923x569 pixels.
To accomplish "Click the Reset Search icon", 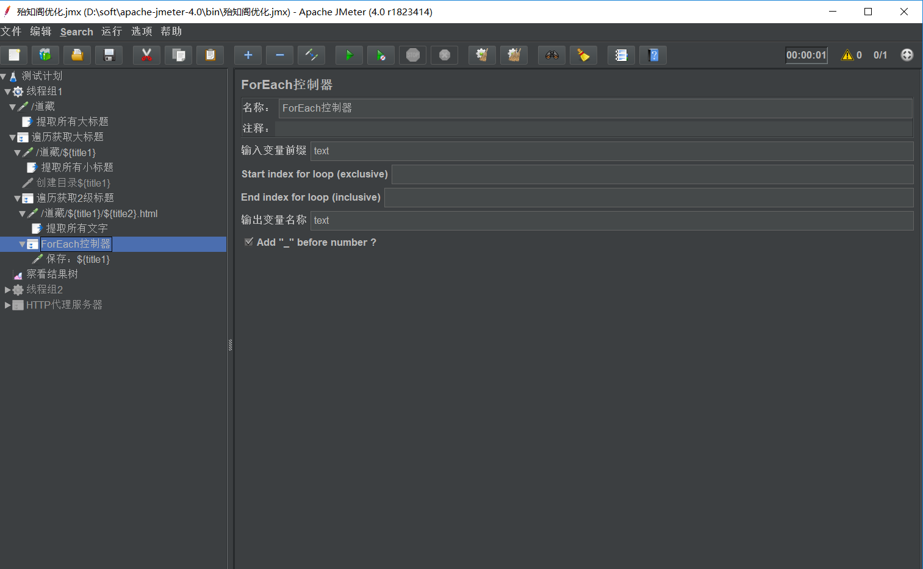I will pyautogui.click(x=584, y=55).
